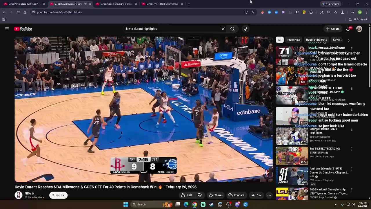Install or cast from the address bar icon
The height and width of the screenshot is (209, 371).
[x=246, y=12]
